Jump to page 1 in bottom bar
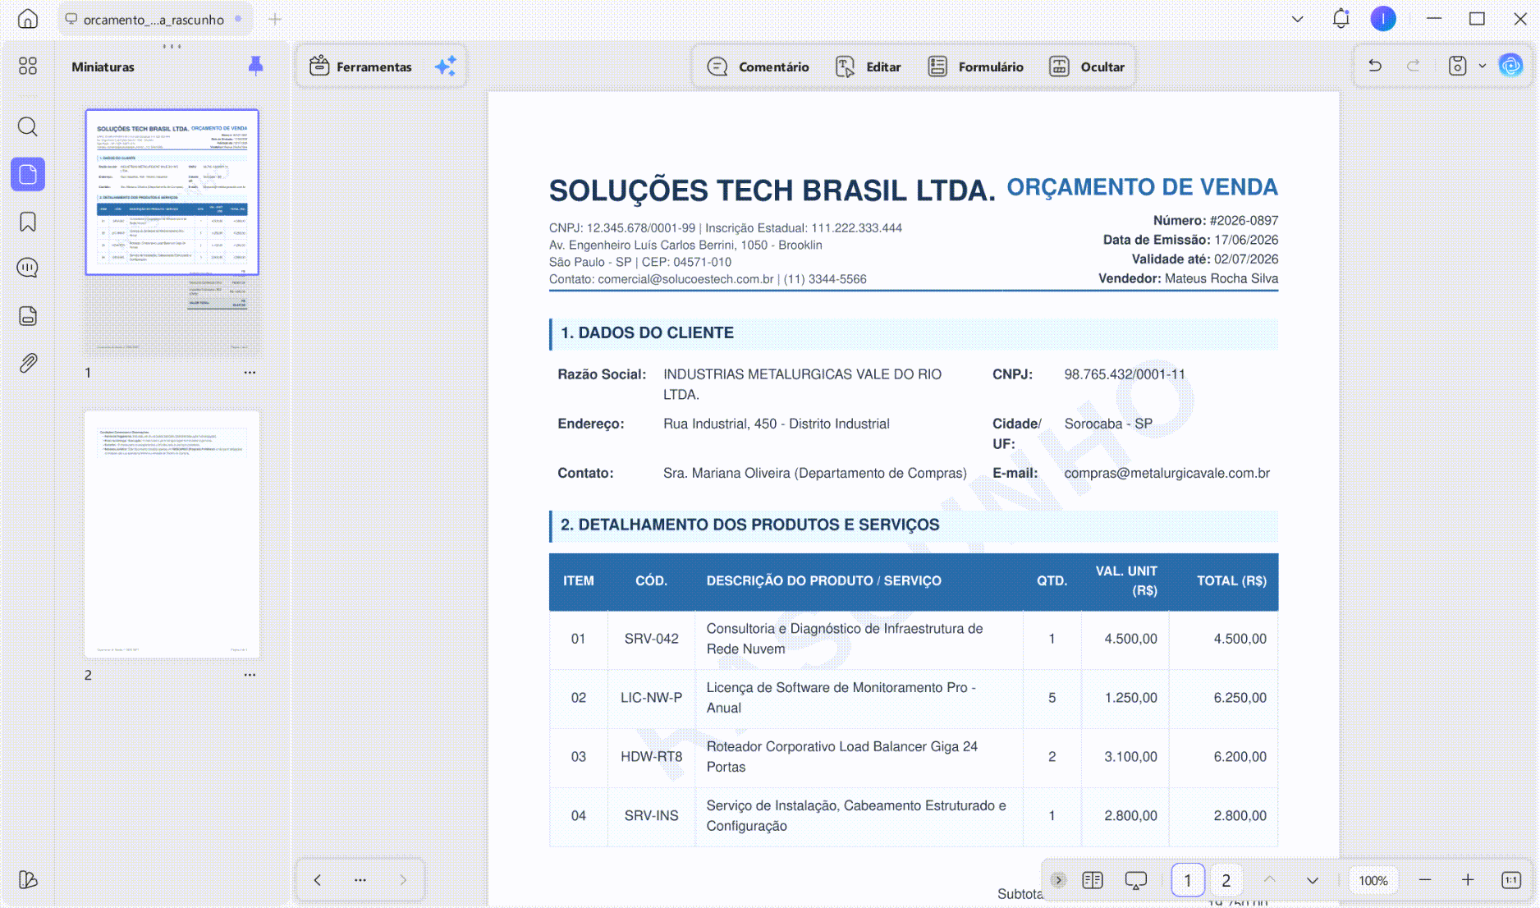The width and height of the screenshot is (1540, 908). tap(1188, 880)
